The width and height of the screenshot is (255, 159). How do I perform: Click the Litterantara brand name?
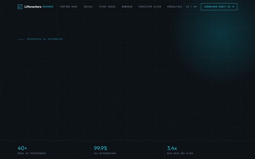[33, 7]
